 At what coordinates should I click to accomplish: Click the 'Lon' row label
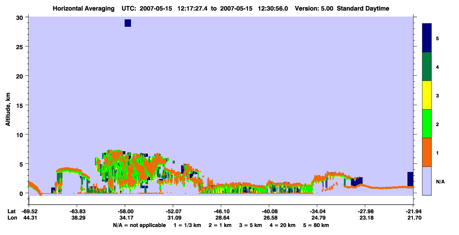pos(12,218)
